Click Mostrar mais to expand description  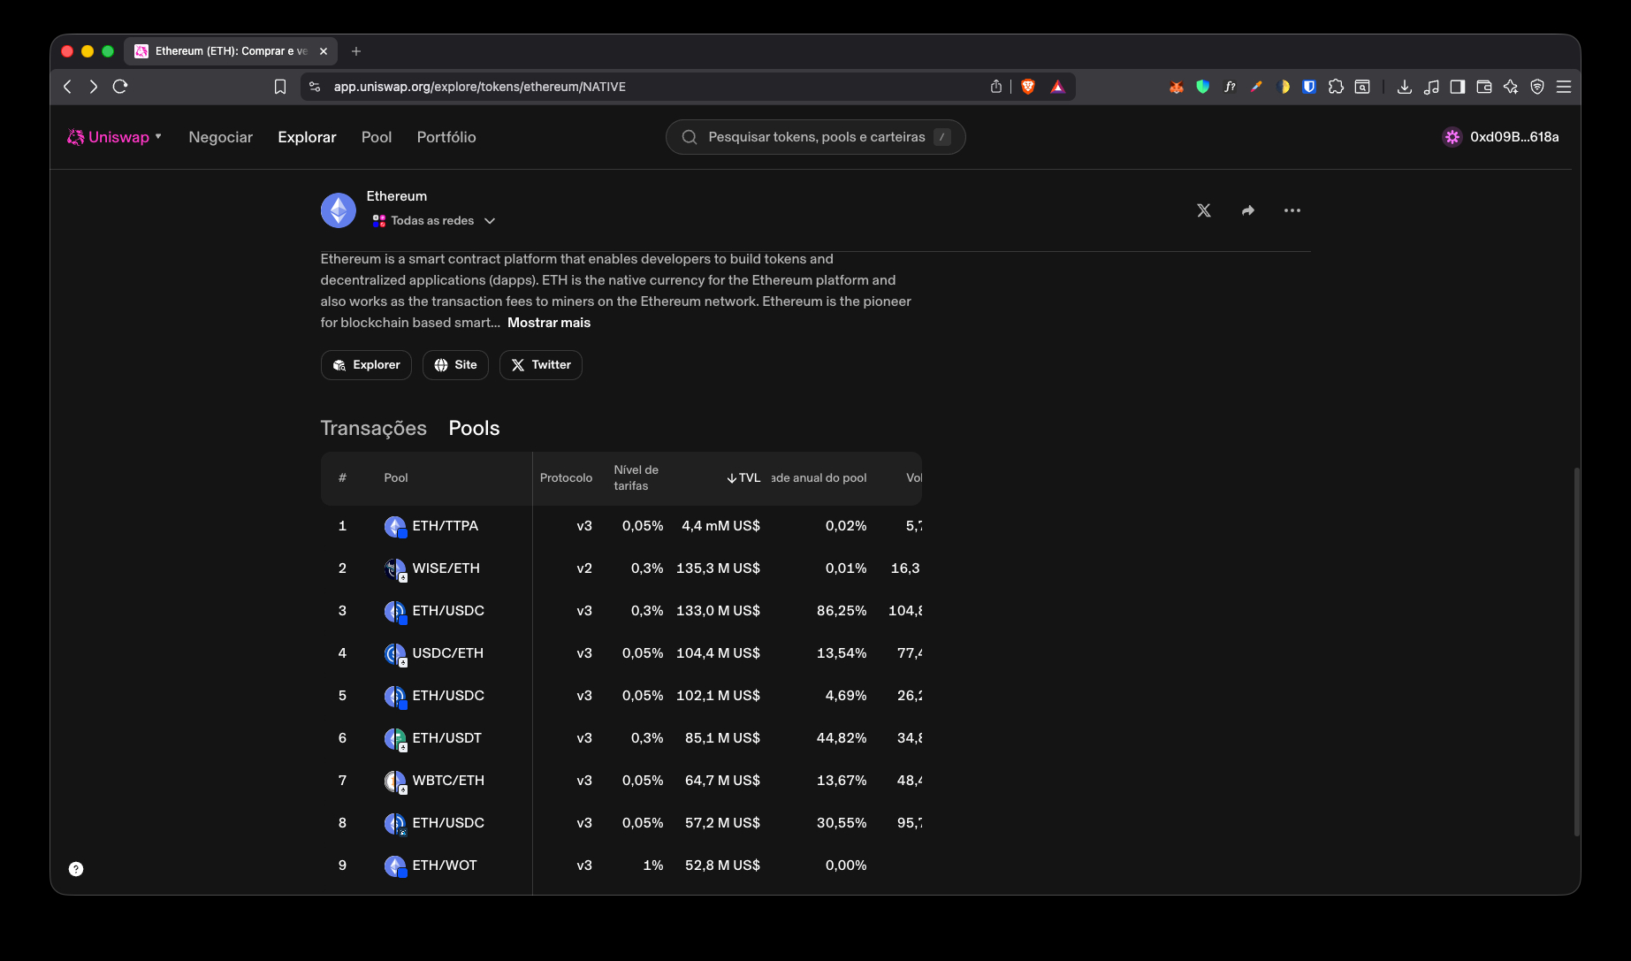(x=549, y=323)
